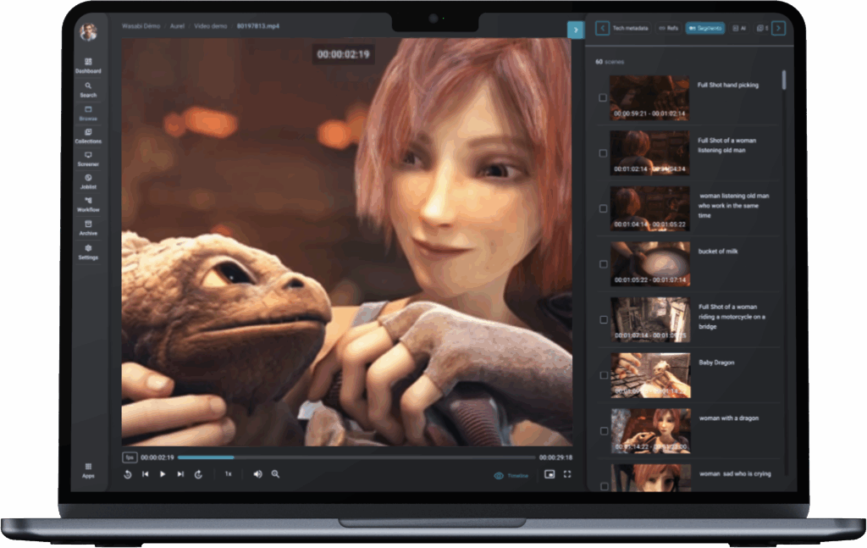The width and height of the screenshot is (867, 548).
Task: Switch to the Refs tab
Action: (669, 28)
